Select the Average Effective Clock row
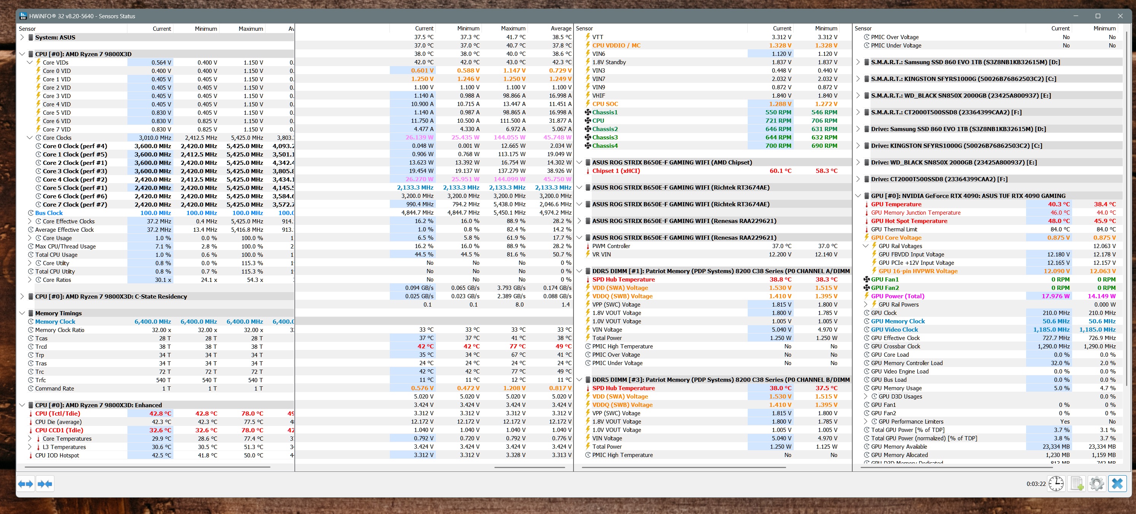 (156, 229)
